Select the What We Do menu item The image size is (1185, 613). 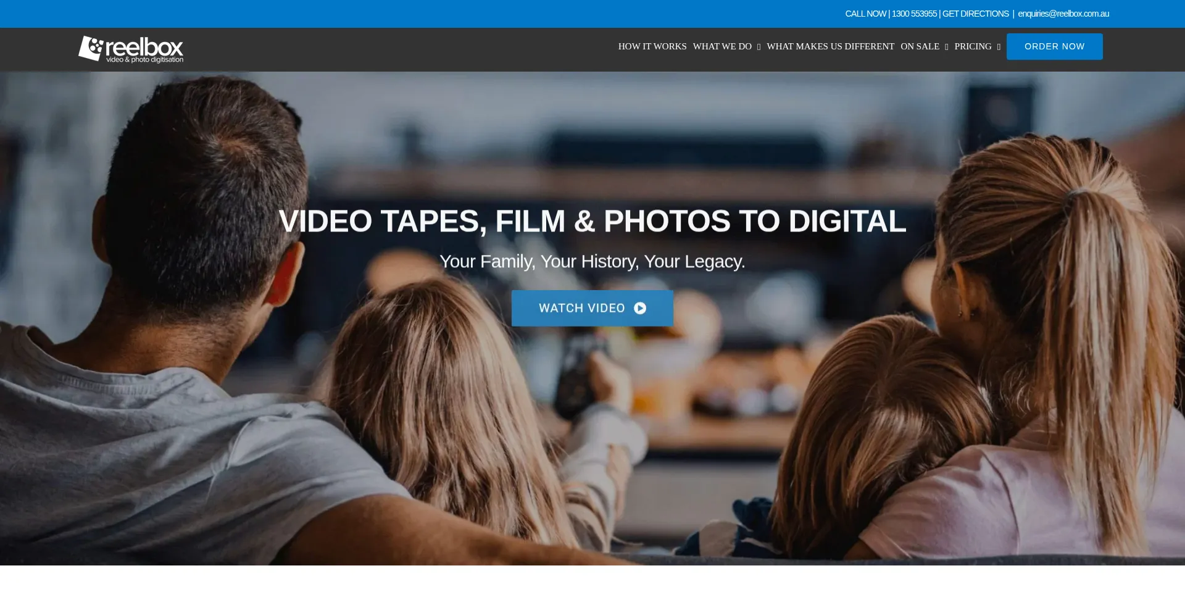[721, 46]
